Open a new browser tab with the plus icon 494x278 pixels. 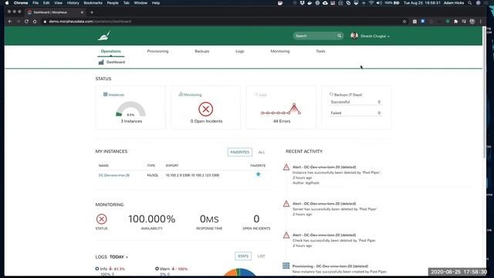tap(92, 12)
